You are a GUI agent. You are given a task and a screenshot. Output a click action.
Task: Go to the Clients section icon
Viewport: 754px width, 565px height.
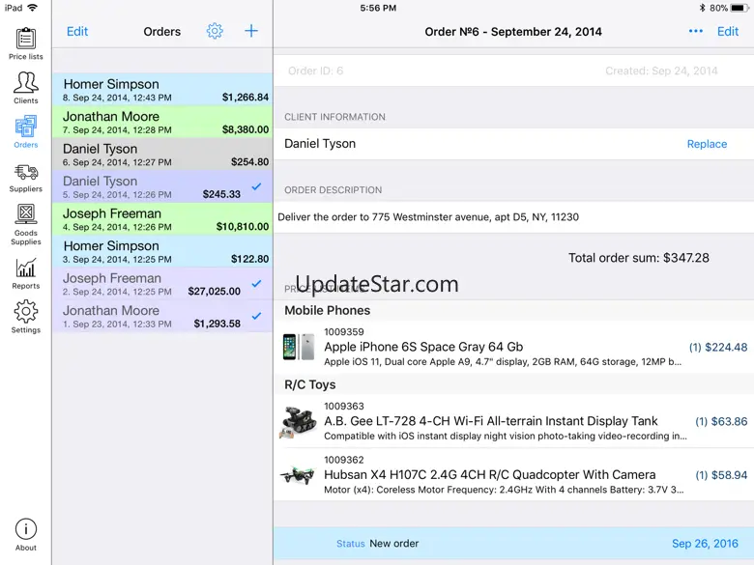click(x=26, y=85)
